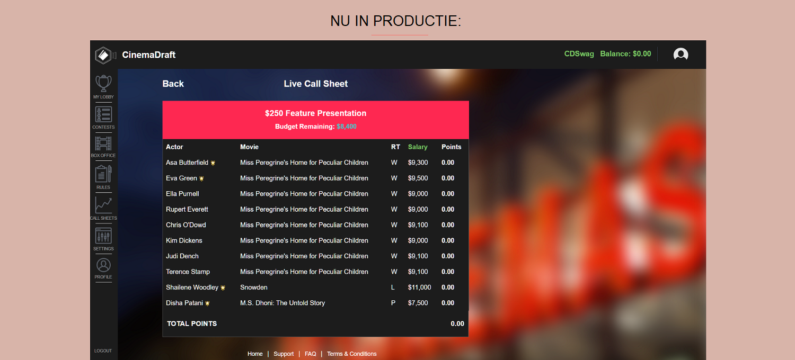Image resolution: width=795 pixels, height=360 pixels.
Task: Click the Actor column header
Action: point(174,147)
